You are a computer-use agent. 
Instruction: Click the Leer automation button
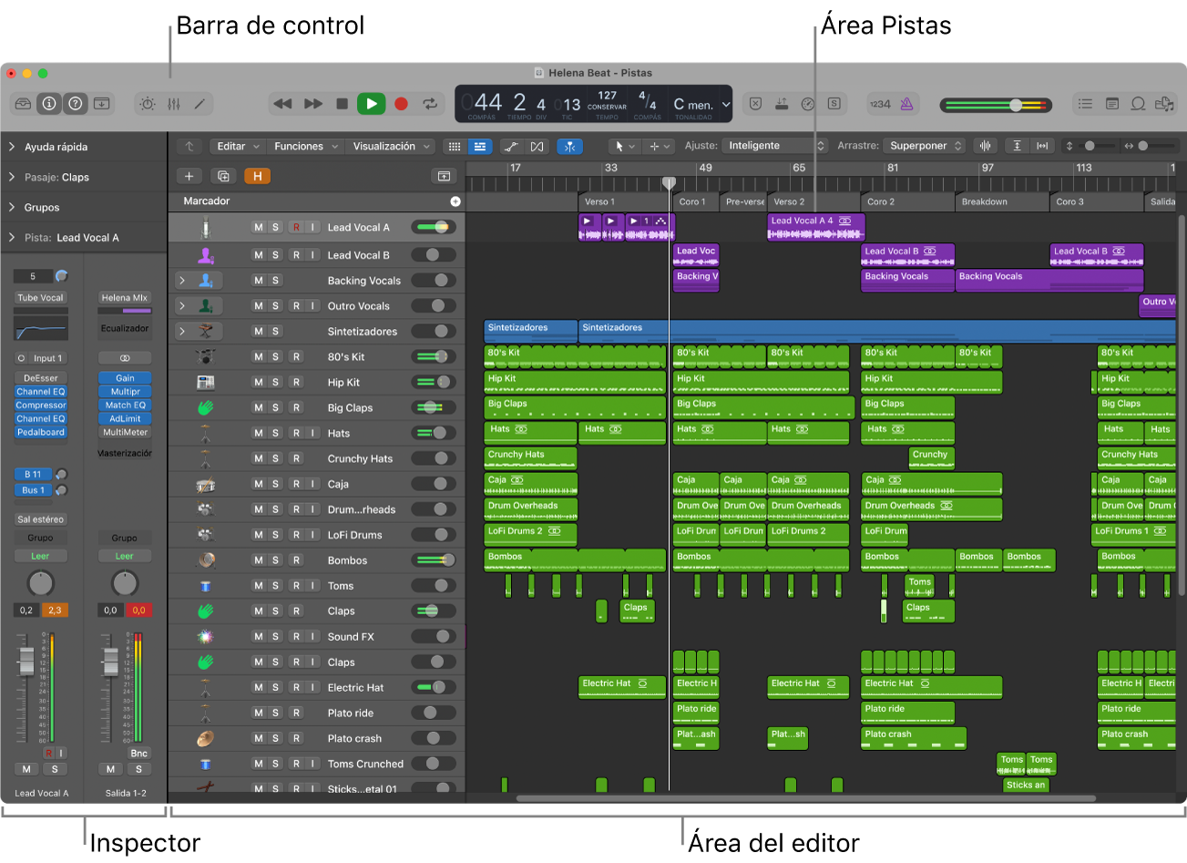click(40, 556)
